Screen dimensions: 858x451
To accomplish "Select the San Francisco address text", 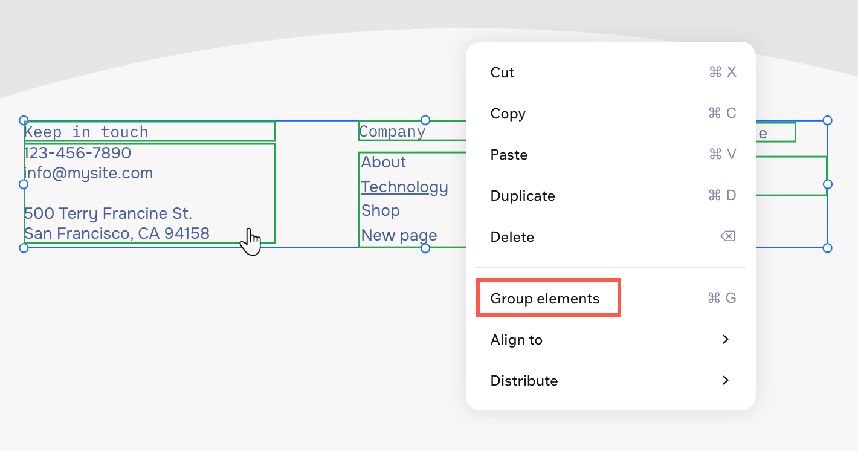I will 117,233.
